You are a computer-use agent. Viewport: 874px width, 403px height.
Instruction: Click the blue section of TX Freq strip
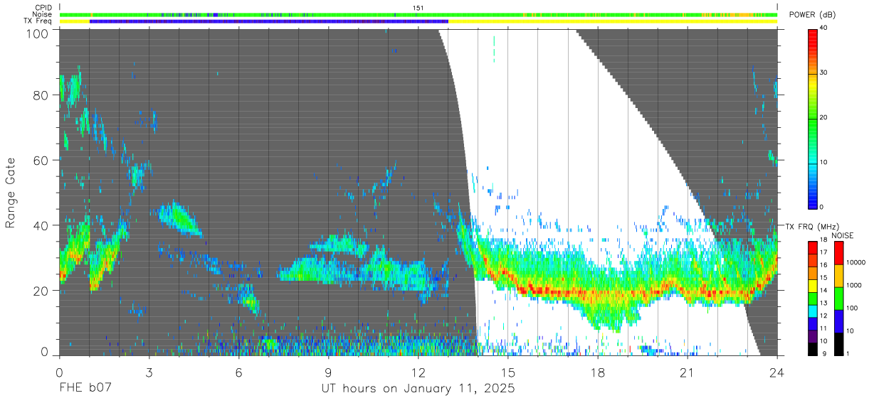[269, 21]
